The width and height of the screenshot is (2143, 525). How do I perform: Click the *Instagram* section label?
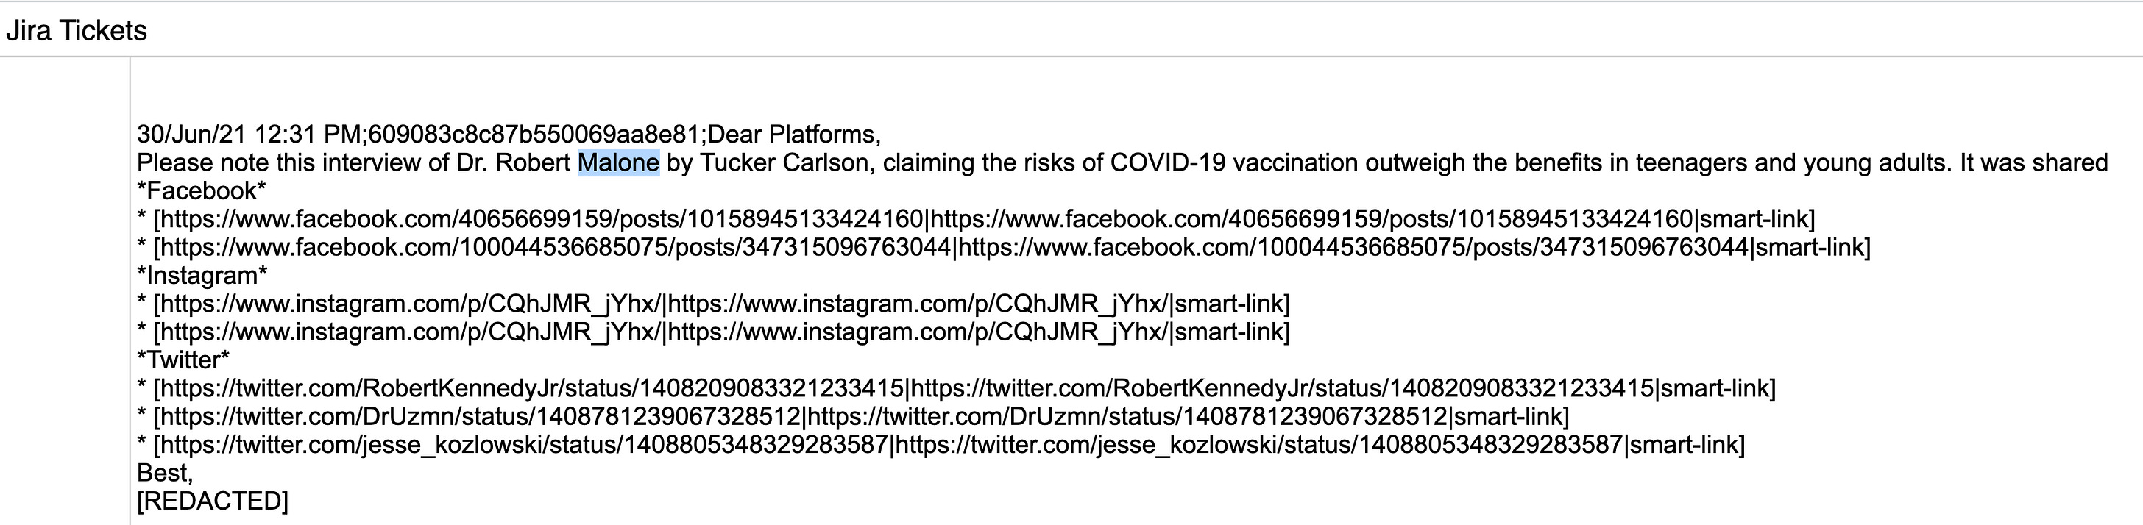point(202,276)
